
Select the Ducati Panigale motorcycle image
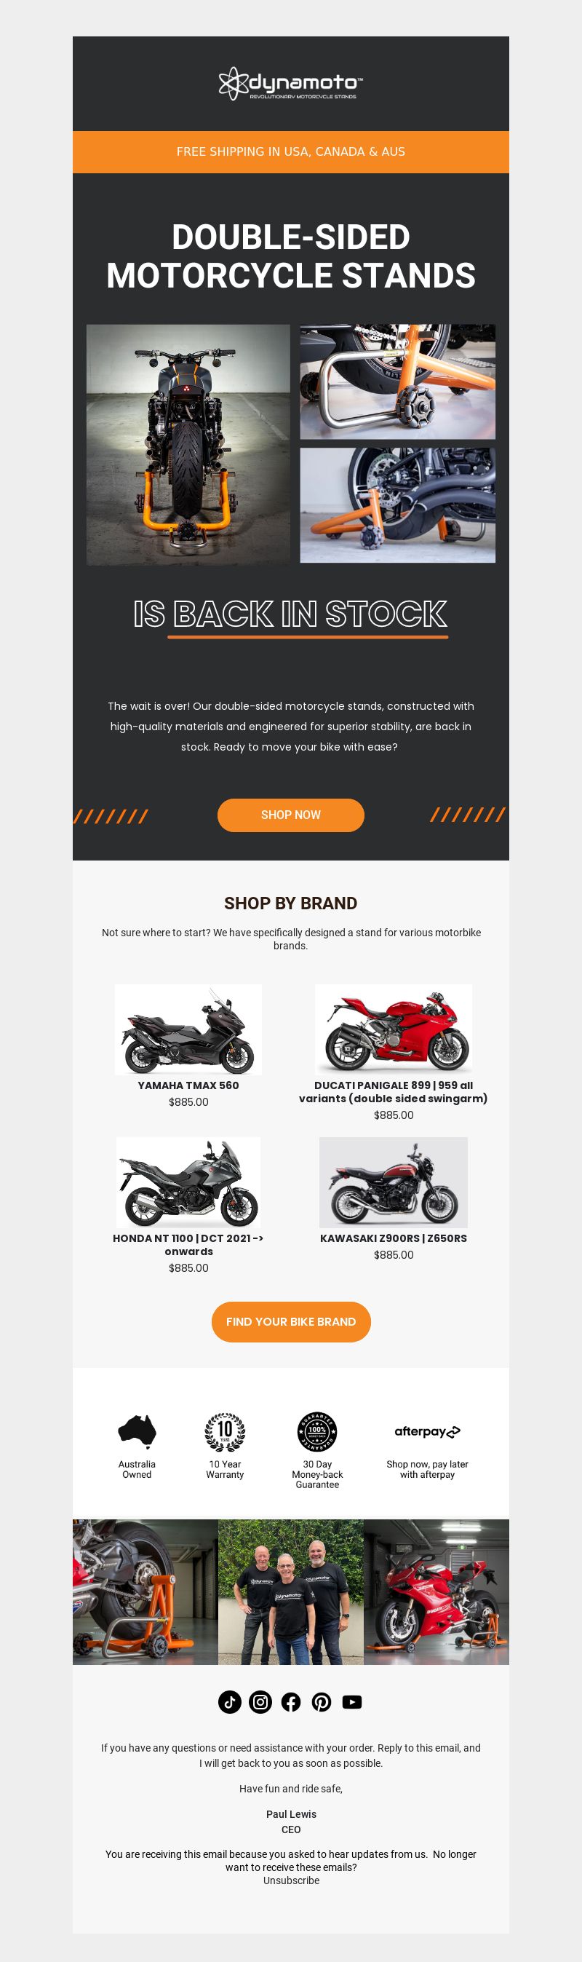click(x=394, y=1029)
